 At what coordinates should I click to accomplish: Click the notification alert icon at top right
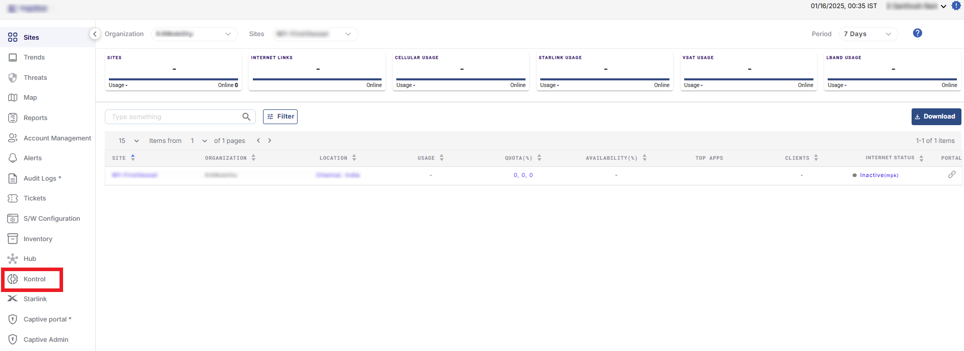(956, 6)
